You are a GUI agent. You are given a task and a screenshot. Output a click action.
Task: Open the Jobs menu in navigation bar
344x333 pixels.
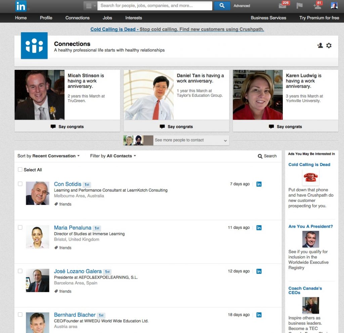pos(107,18)
